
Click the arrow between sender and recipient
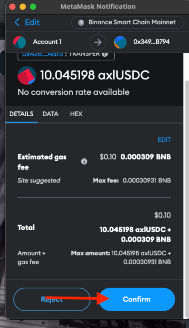[x=98, y=42]
